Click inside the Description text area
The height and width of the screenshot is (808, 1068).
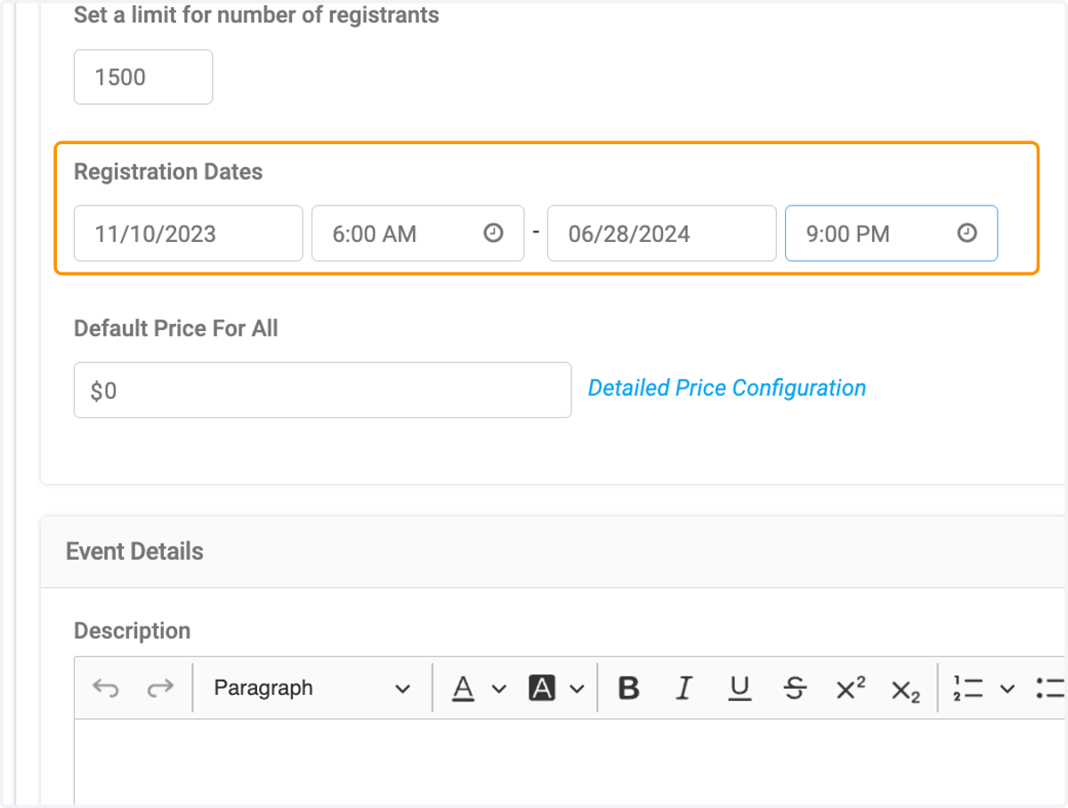[x=570, y=761]
